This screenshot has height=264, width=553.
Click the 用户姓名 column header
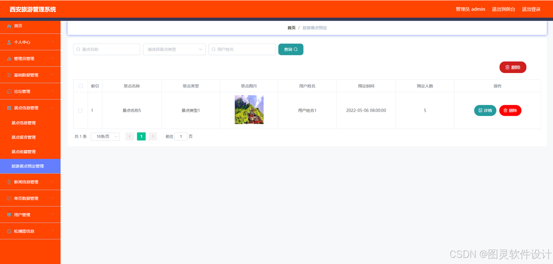307,86
